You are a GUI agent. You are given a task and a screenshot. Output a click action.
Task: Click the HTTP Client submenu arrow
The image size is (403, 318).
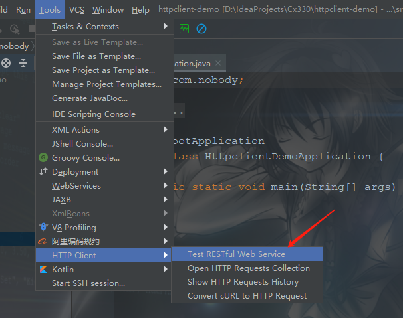click(x=166, y=255)
